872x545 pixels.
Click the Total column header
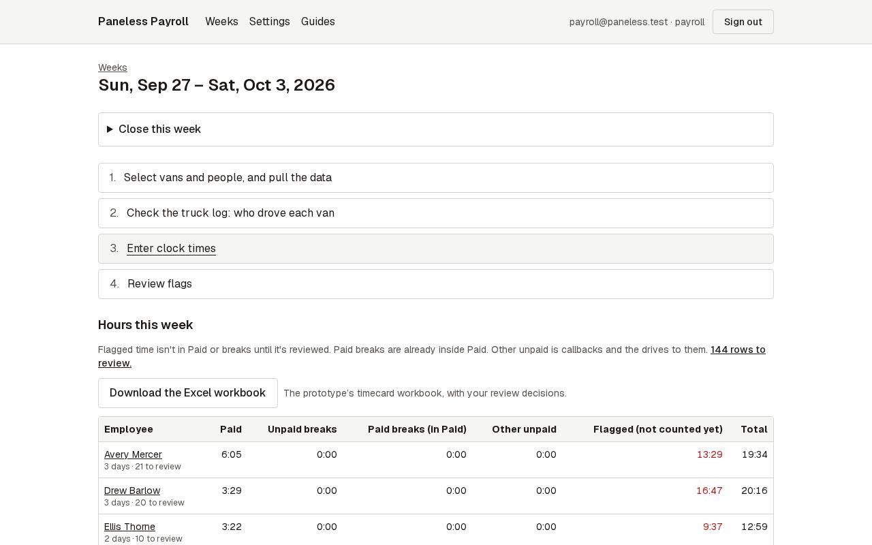point(754,429)
